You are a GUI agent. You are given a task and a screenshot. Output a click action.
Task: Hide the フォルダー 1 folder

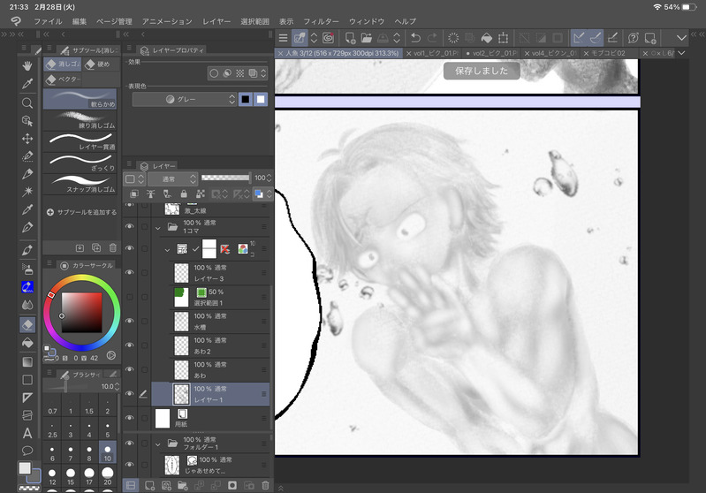(130, 444)
